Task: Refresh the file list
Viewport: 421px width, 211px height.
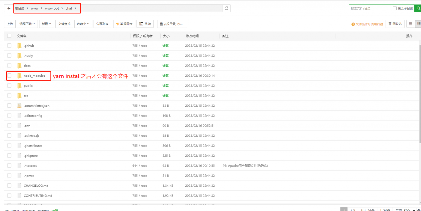Action: (226, 8)
